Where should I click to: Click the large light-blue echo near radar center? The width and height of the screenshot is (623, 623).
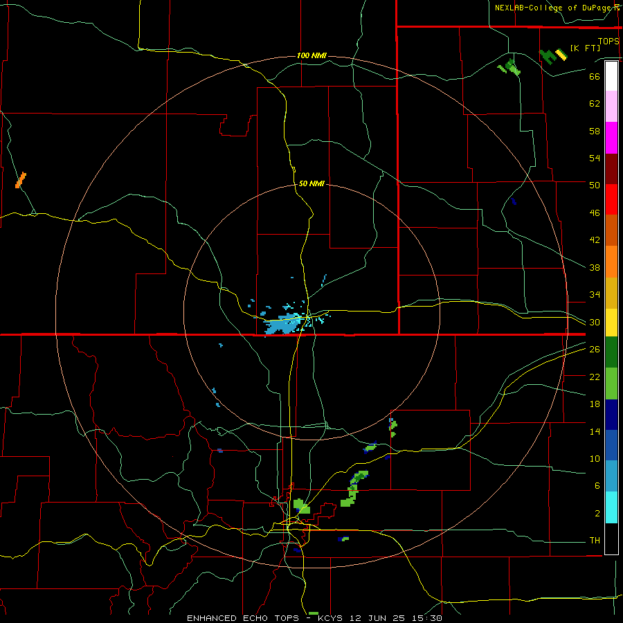pos(283,325)
